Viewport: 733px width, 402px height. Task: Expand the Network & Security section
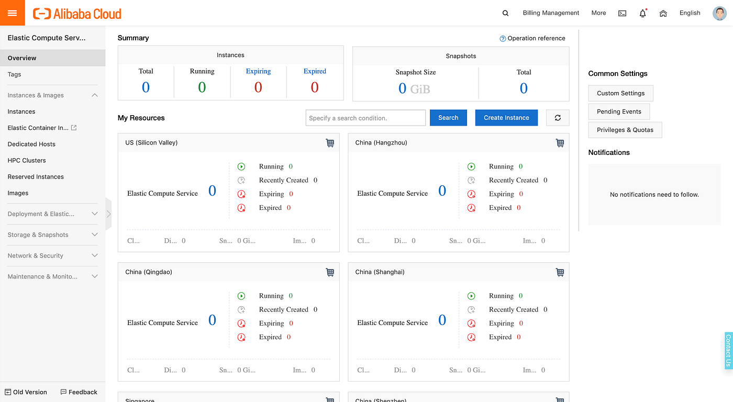(x=95, y=255)
